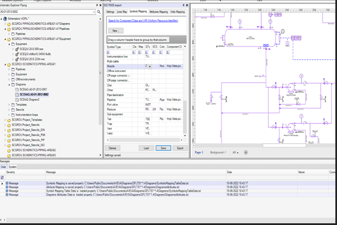This screenshot has width=337, height=225.
Task: Click the search magnifier in Schematic Explorer
Action: click(99, 12)
